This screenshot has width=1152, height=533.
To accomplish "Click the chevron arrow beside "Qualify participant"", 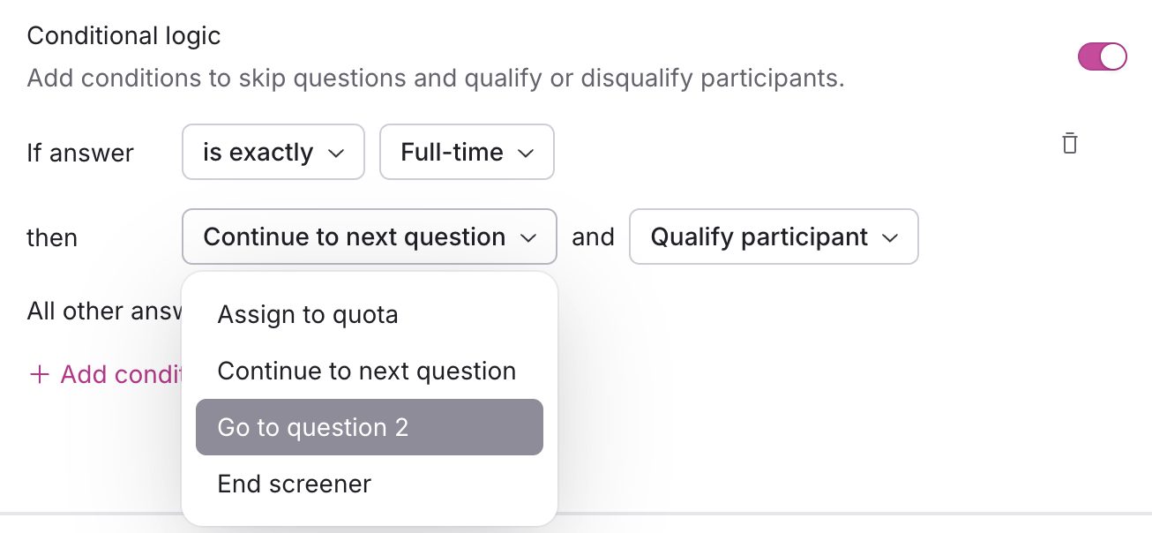I will (890, 237).
